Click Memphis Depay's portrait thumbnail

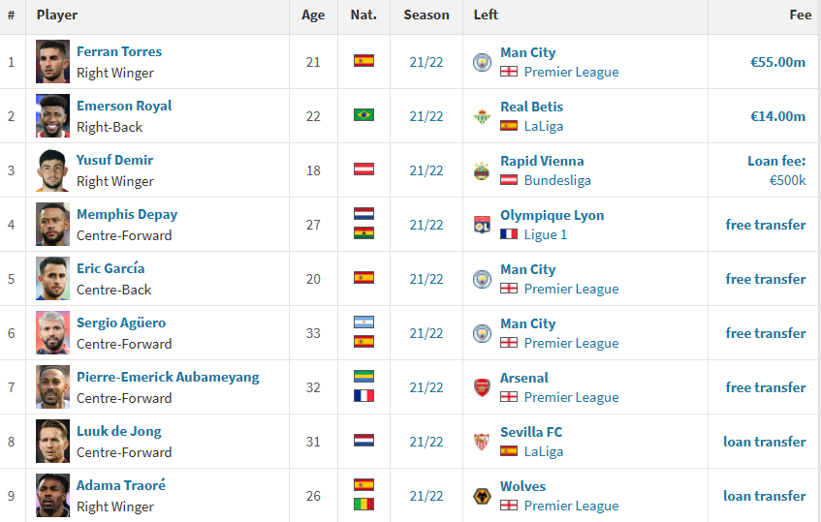tap(52, 225)
